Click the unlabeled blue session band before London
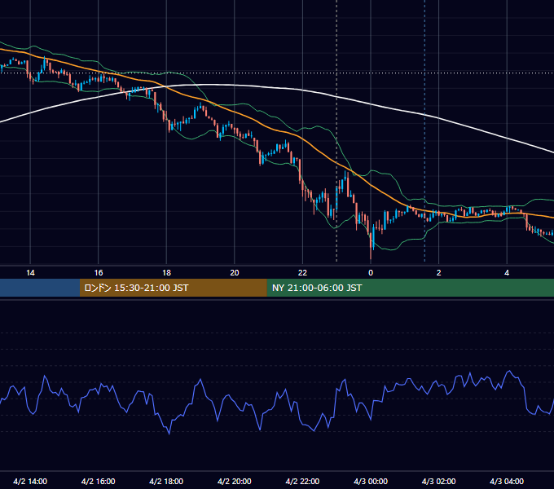Image resolution: width=554 pixels, height=489 pixels. point(40,288)
